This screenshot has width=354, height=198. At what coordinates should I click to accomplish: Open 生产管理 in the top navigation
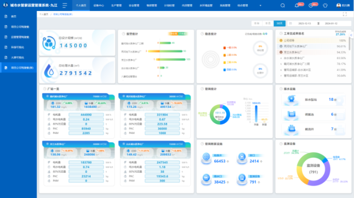click(x=116, y=6)
